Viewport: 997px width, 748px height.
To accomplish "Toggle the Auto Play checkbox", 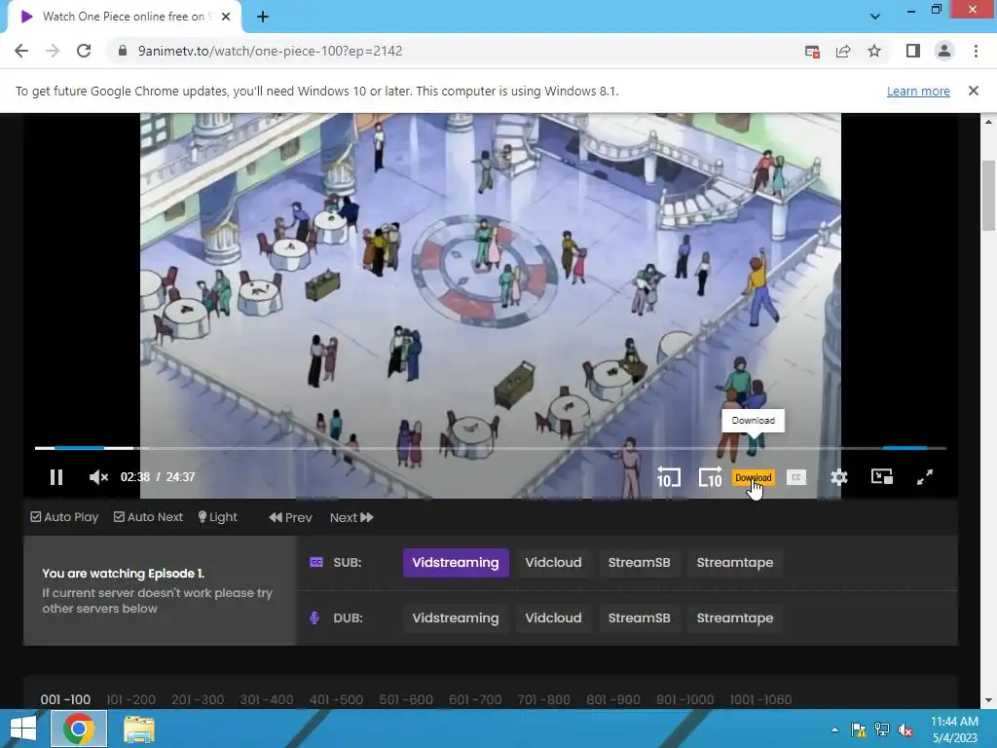I will coord(65,517).
